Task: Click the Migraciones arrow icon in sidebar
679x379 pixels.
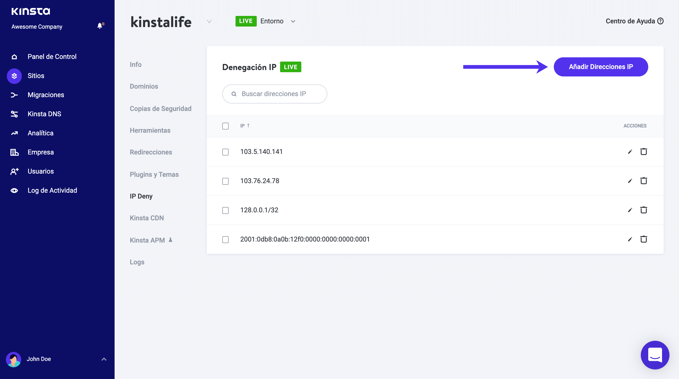Action: [14, 95]
